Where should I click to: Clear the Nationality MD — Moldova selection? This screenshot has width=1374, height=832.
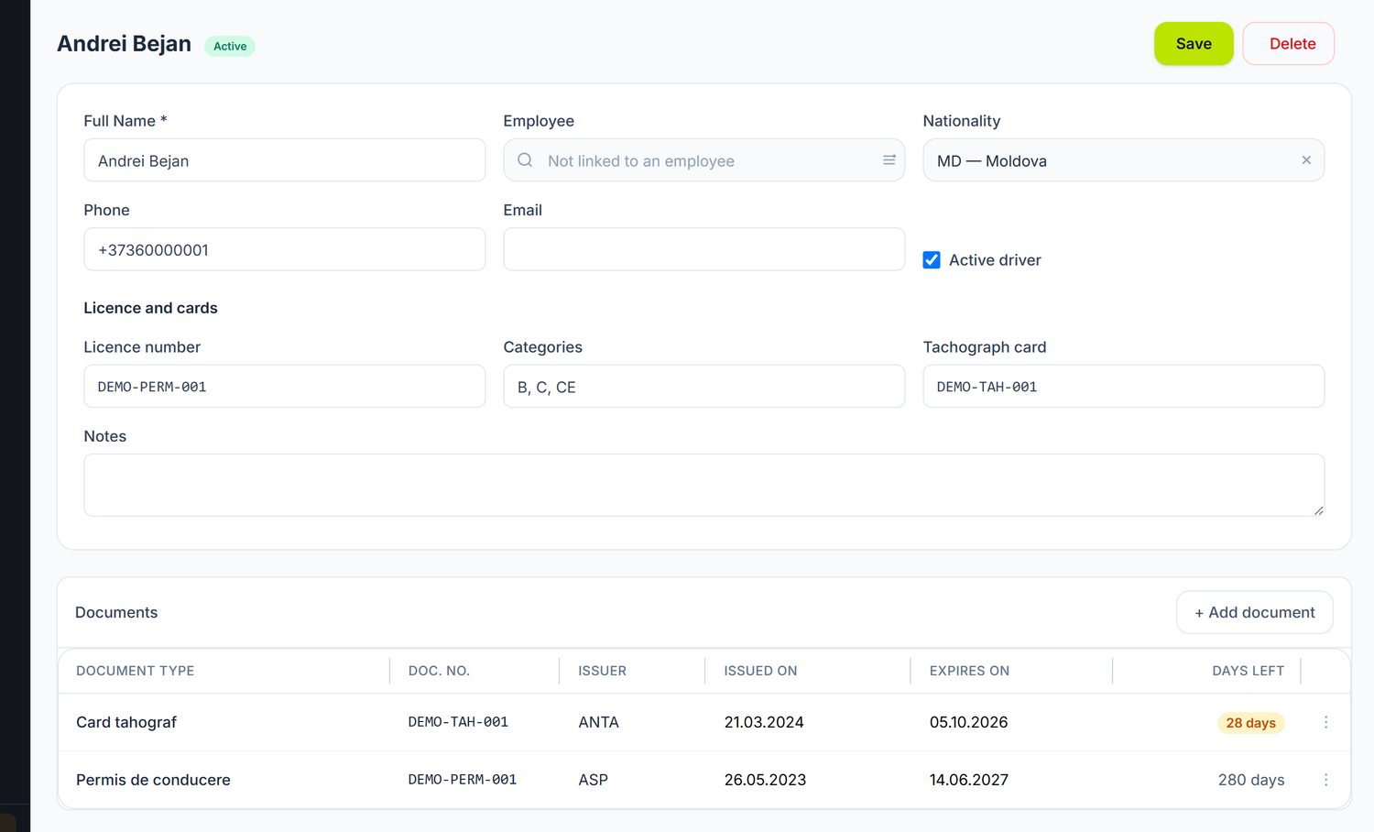pyautogui.click(x=1306, y=160)
